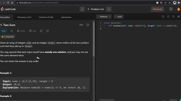Open the Problem List

click(96, 9)
